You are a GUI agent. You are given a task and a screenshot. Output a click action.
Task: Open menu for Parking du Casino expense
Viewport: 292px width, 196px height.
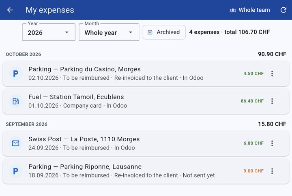272,74
